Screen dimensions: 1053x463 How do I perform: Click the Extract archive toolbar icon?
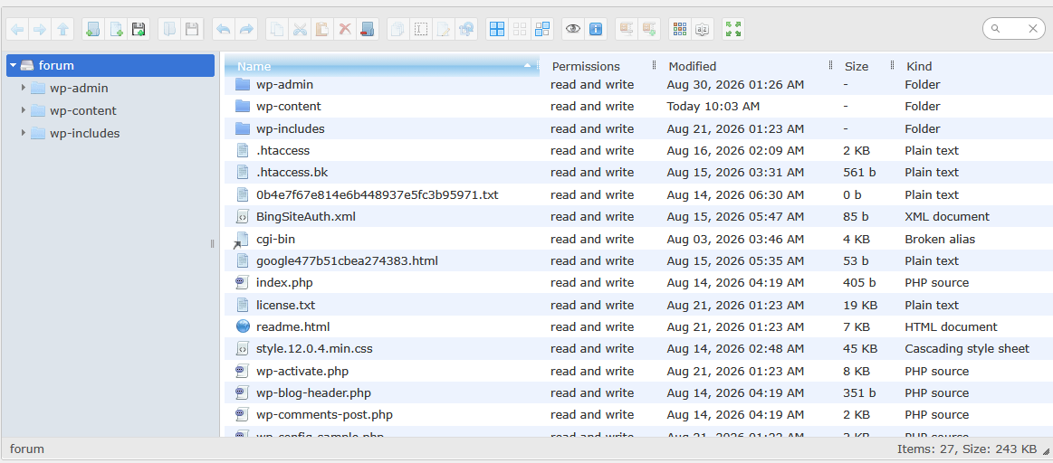pos(627,29)
